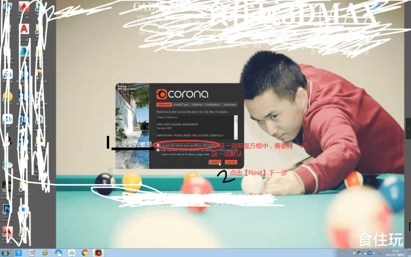Image resolution: width=411 pixels, height=257 pixels.
Task: Click the Next button in the Corona installer
Action: click(x=215, y=162)
